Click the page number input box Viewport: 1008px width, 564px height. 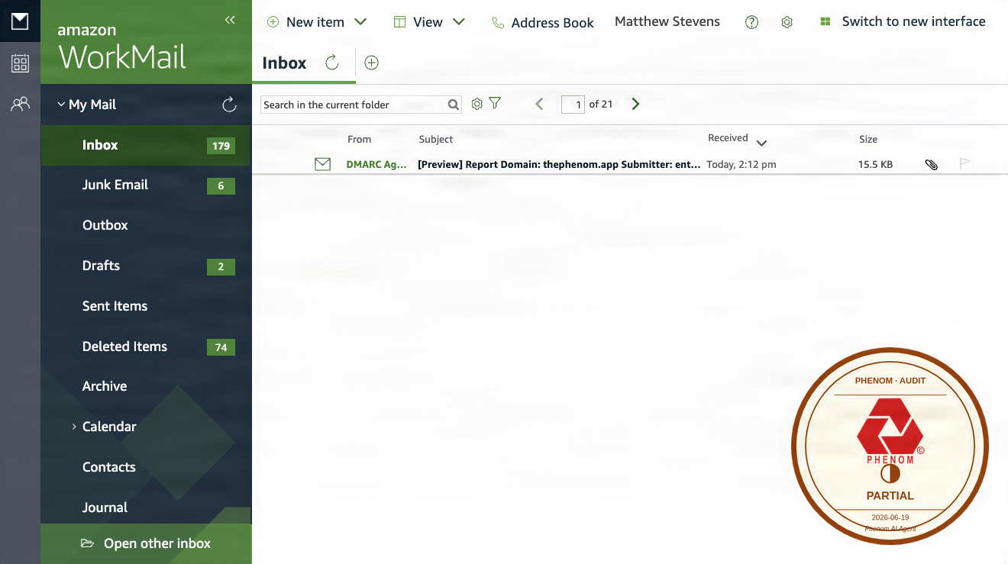point(573,105)
